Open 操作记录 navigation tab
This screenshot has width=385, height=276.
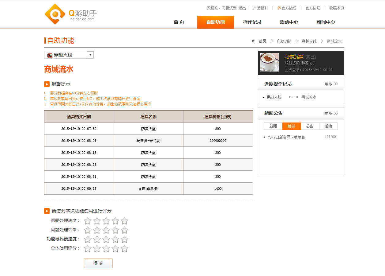tap(252, 22)
